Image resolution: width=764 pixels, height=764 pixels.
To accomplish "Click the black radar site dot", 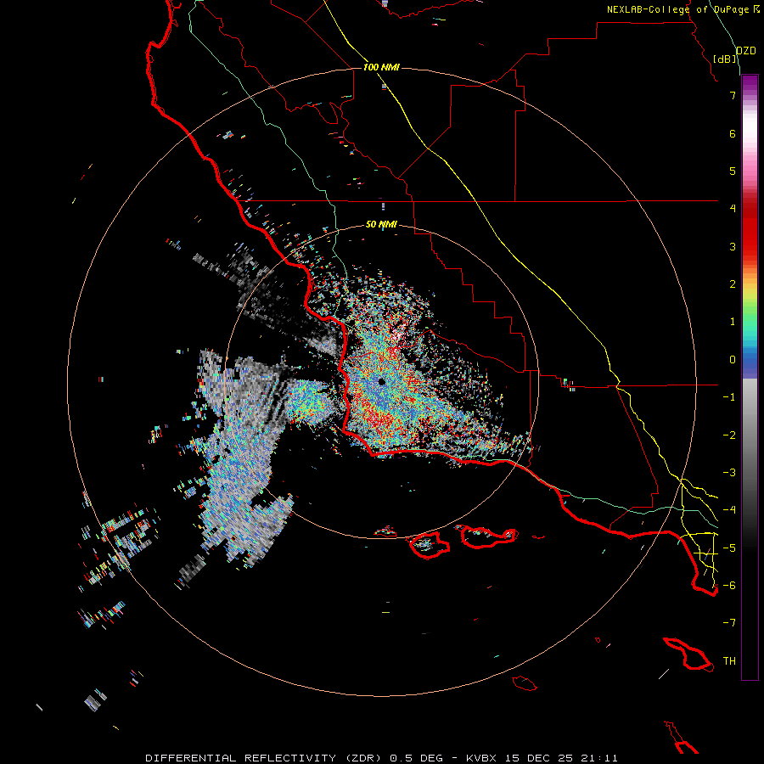I will 381,381.
